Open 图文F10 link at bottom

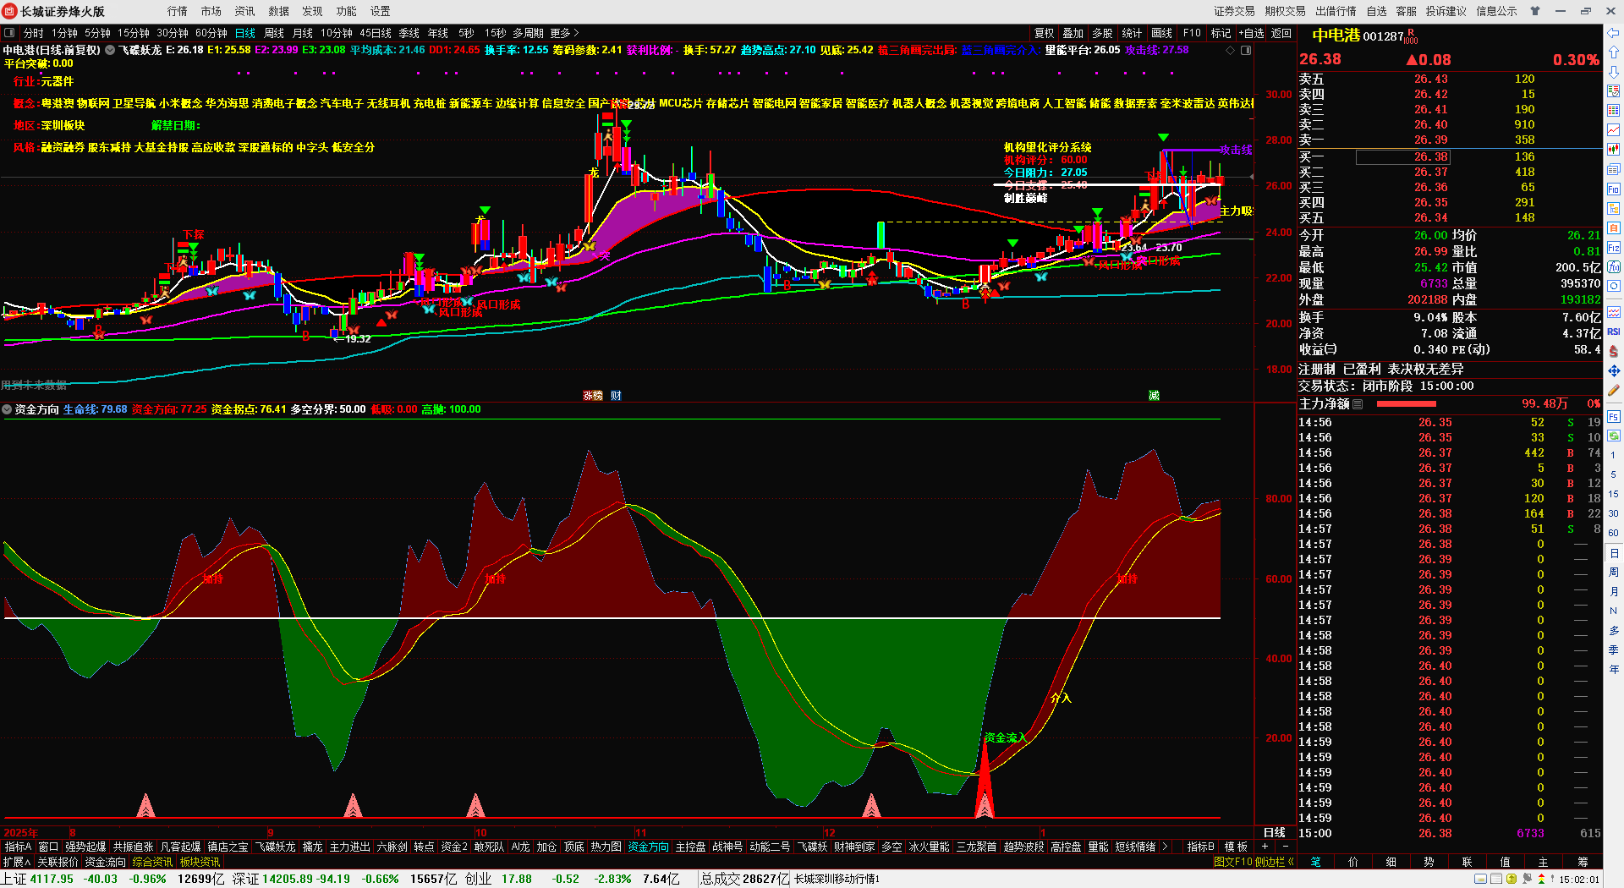(1232, 862)
